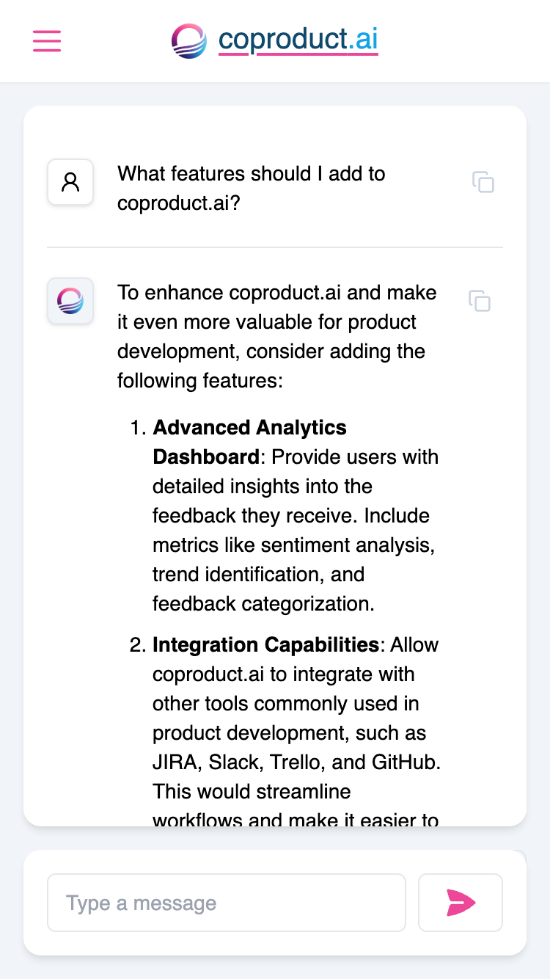The height and width of the screenshot is (979, 550).
Task: Open the coproduct.ai header title link
Action: pos(298,40)
